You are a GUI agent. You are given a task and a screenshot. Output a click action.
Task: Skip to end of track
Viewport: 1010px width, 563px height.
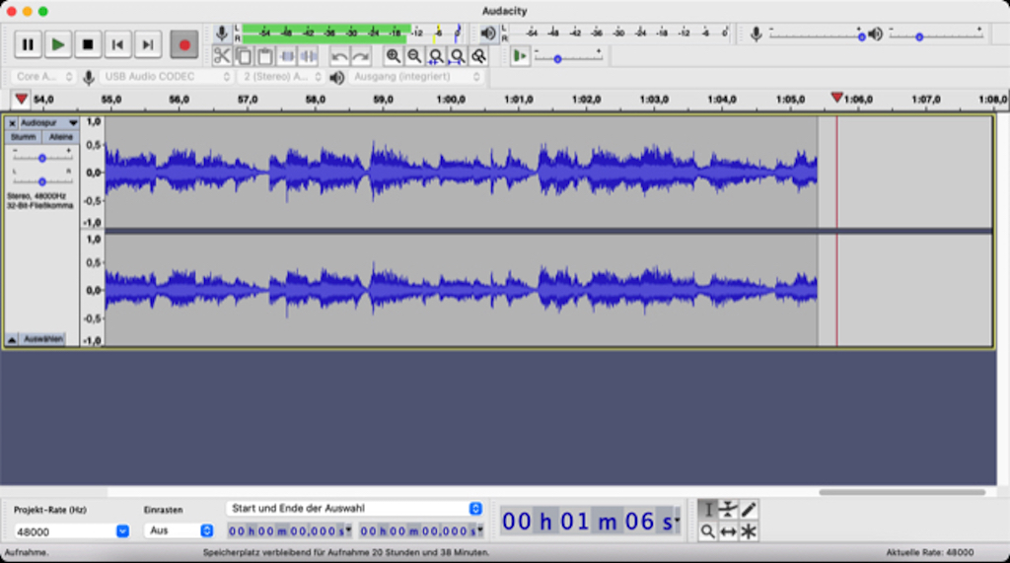click(148, 44)
